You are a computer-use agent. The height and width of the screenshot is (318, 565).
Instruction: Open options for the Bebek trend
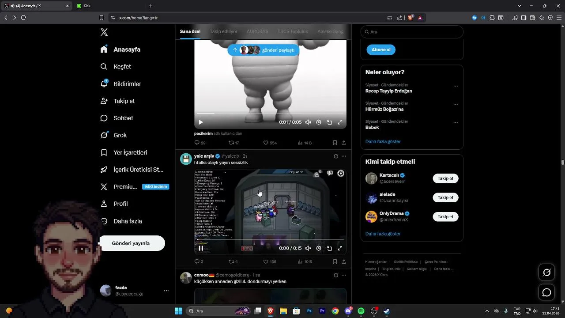coord(456,122)
